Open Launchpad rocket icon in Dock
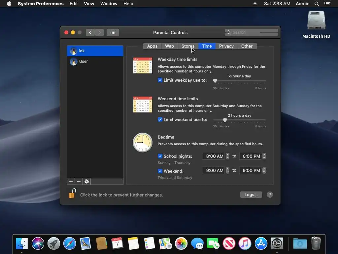 [54, 243]
